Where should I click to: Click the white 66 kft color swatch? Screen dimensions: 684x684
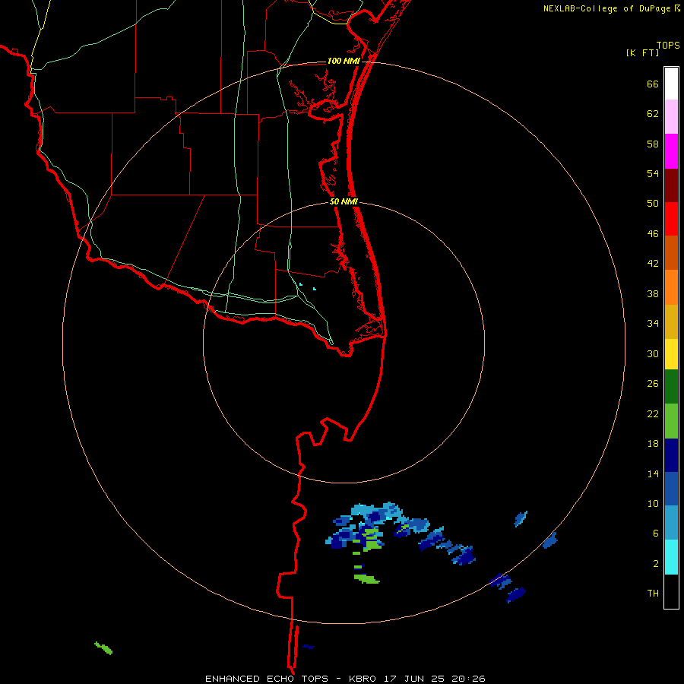click(x=671, y=84)
